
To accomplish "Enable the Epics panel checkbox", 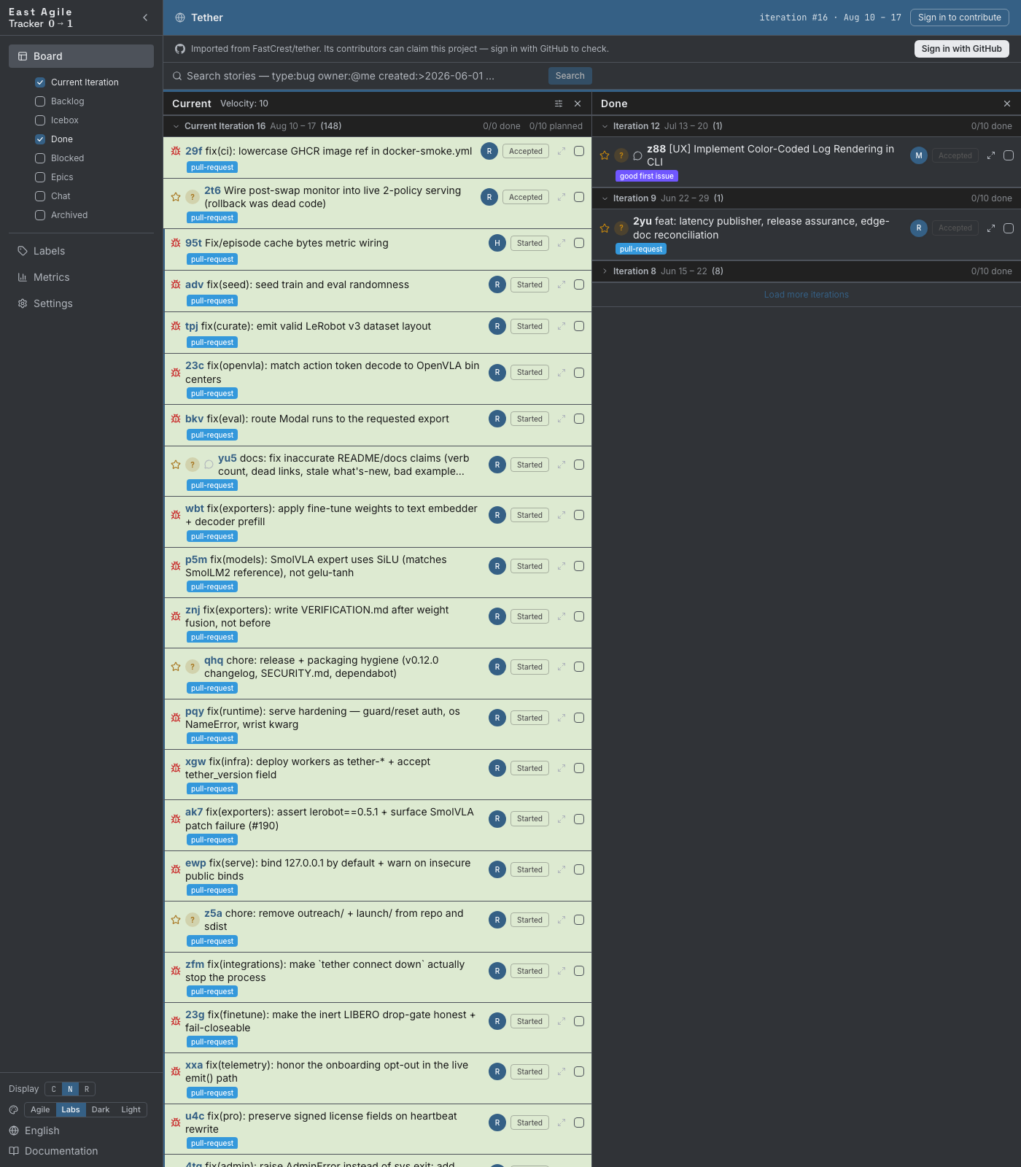I will [40, 177].
